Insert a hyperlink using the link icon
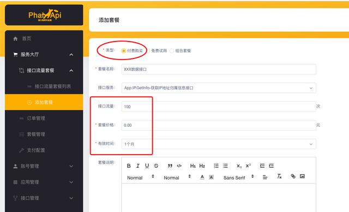The height and width of the screenshot is (212, 349). (x=293, y=176)
